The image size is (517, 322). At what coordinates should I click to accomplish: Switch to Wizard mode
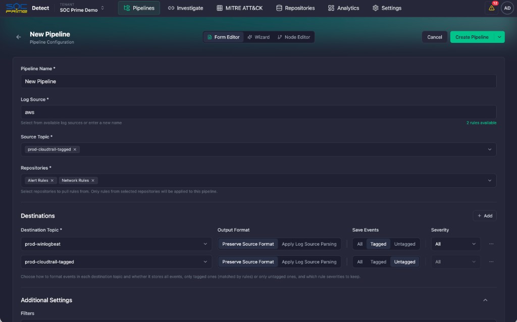pyautogui.click(x=258, y=37)
